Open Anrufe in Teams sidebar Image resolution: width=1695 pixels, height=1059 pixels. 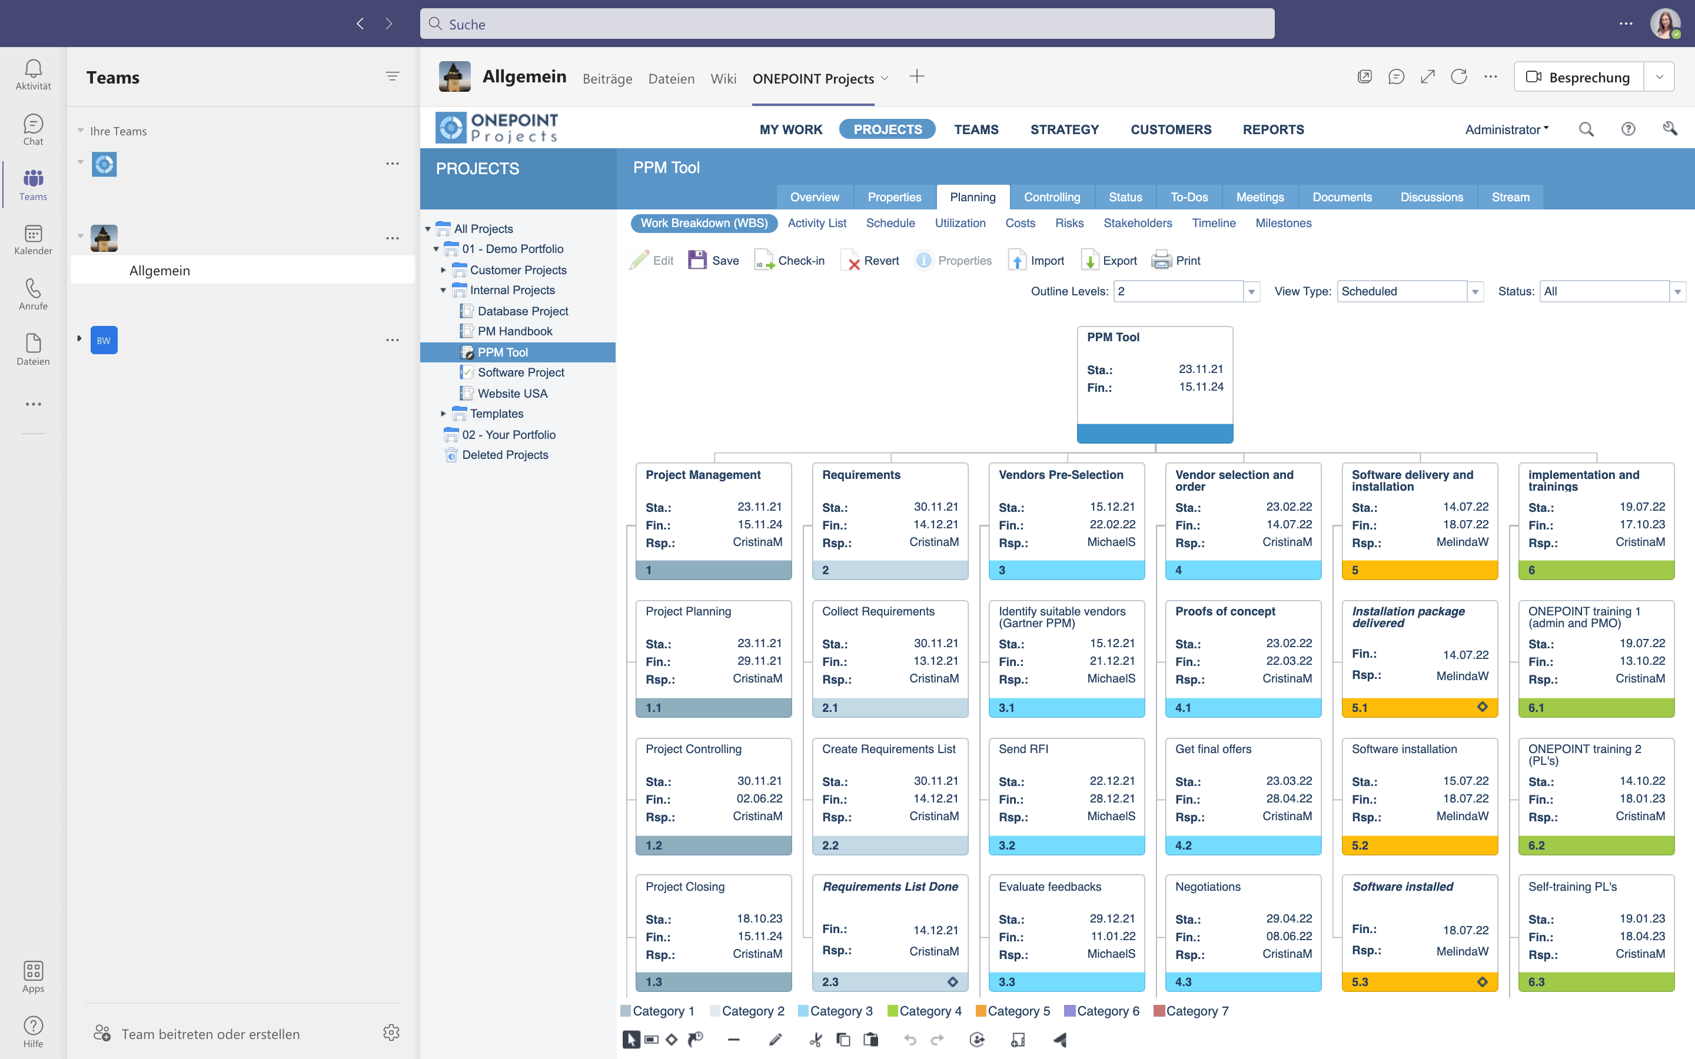pos(33,295)
